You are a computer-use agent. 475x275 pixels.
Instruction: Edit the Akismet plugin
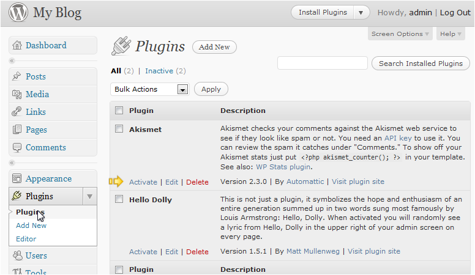(x=172, y=182)
